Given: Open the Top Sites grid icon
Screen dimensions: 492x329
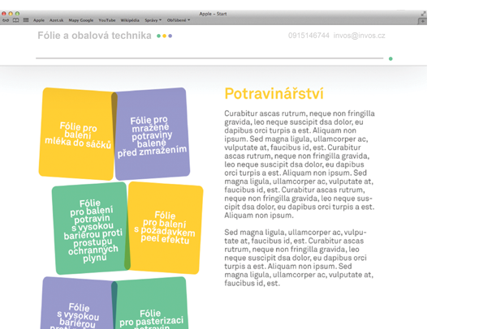Looking at the screenshot, I should (25, 19).
